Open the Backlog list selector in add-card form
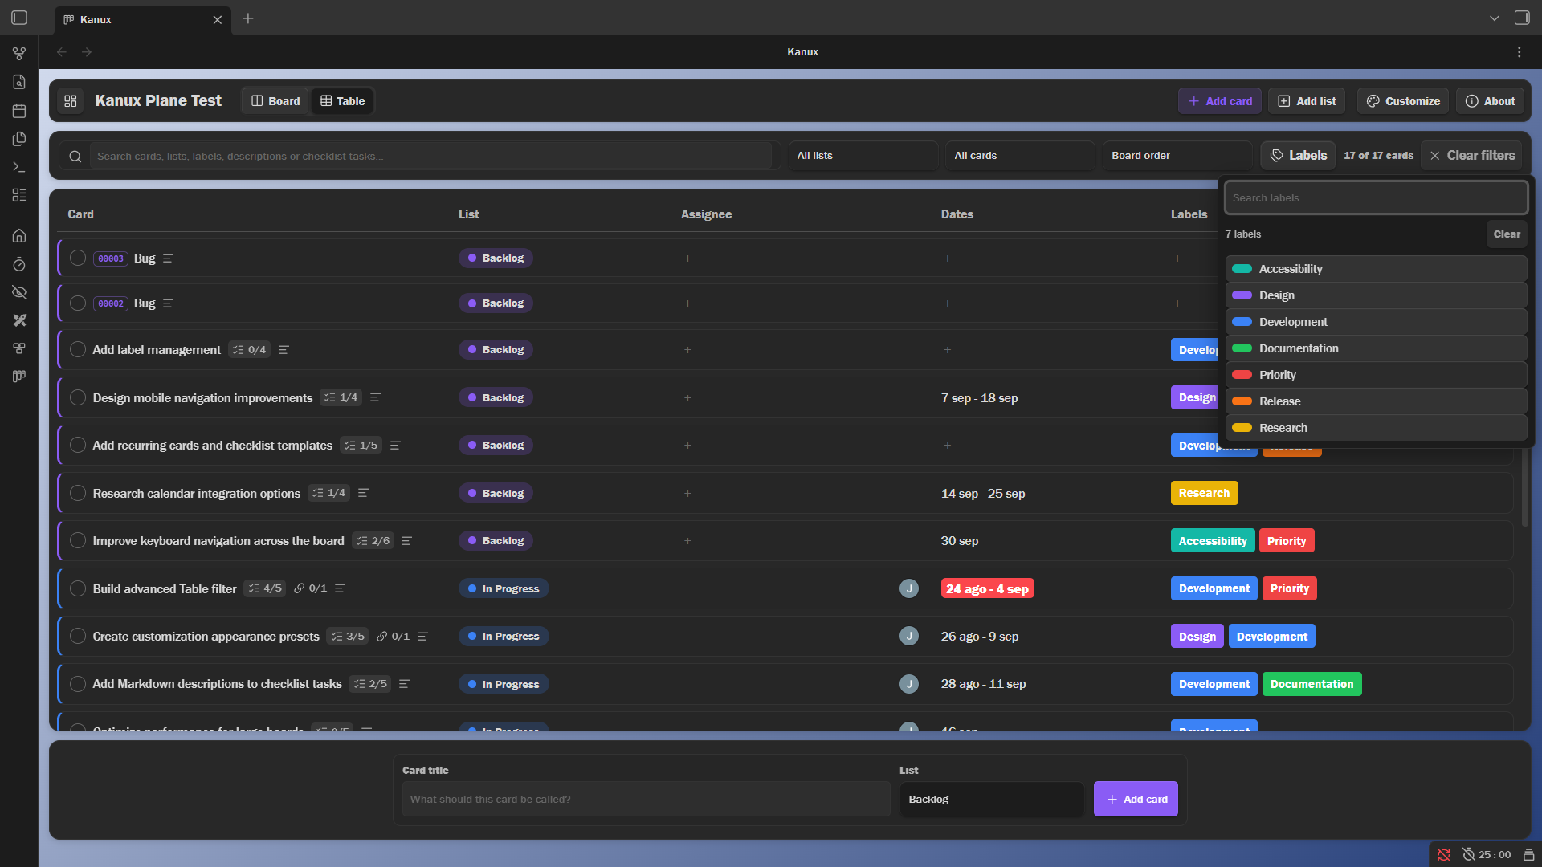The image size is (1542, 867). pyautogui.click(x=992, y=800)
